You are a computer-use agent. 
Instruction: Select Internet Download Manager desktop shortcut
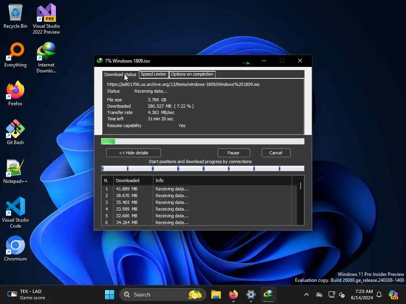[x=46, y=58]
